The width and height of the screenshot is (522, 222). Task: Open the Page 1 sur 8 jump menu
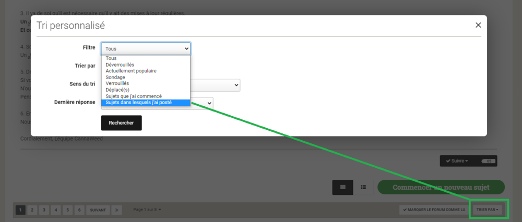[x=147, y=209]
